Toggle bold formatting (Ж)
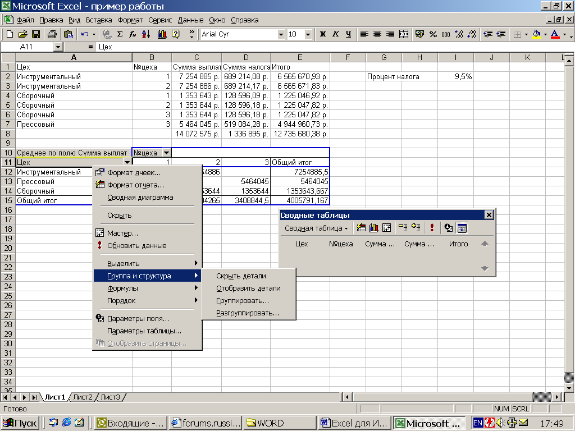 click(x=323, y=34)
